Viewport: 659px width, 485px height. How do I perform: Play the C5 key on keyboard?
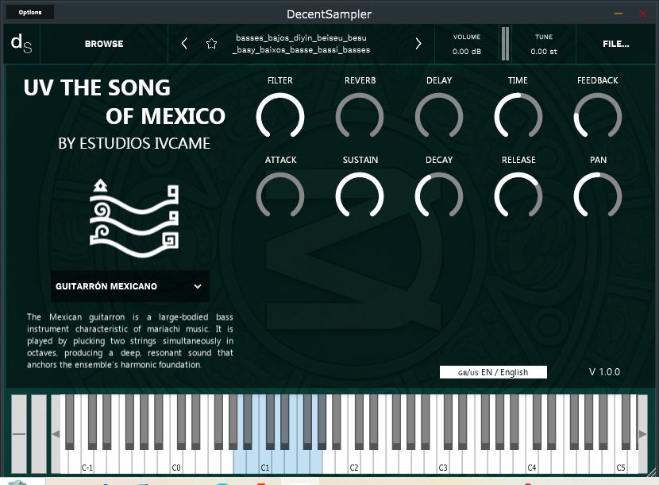click(x=621, y=462)
